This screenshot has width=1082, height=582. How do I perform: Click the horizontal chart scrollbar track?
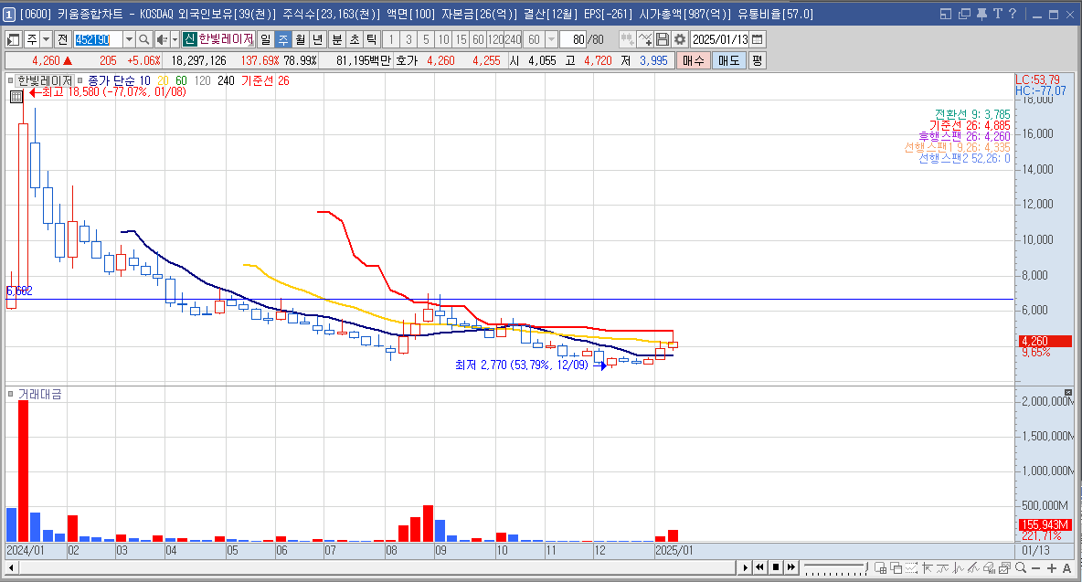(377, 567)
